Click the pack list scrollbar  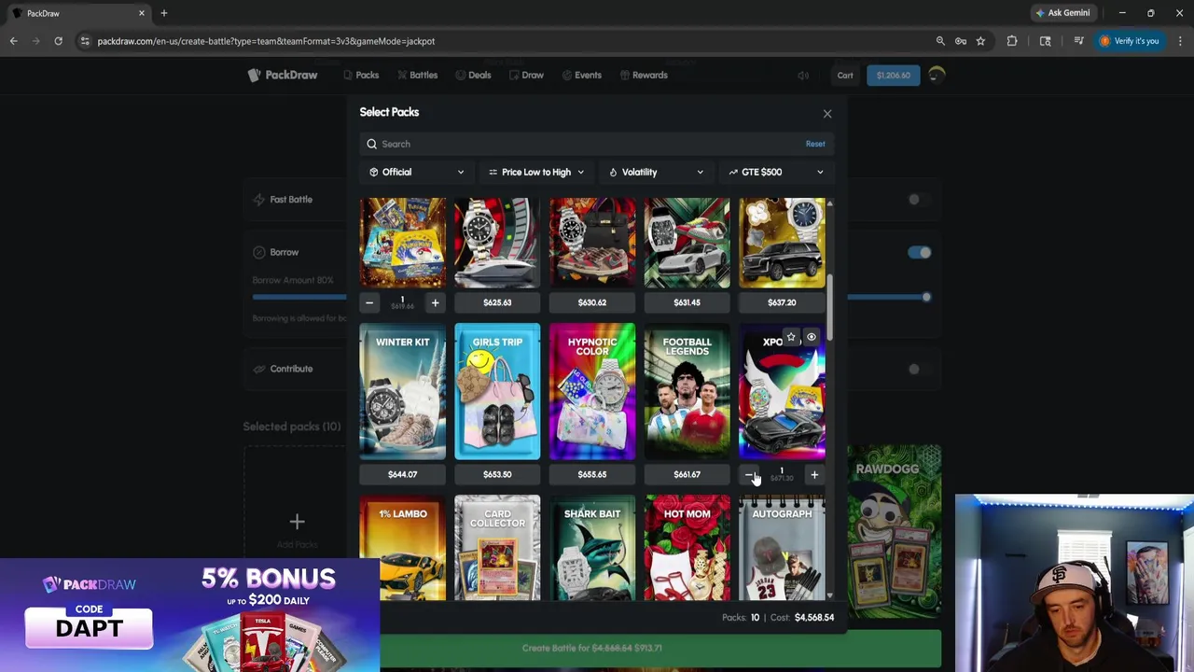pyautogui.click(x=829, y=308)
